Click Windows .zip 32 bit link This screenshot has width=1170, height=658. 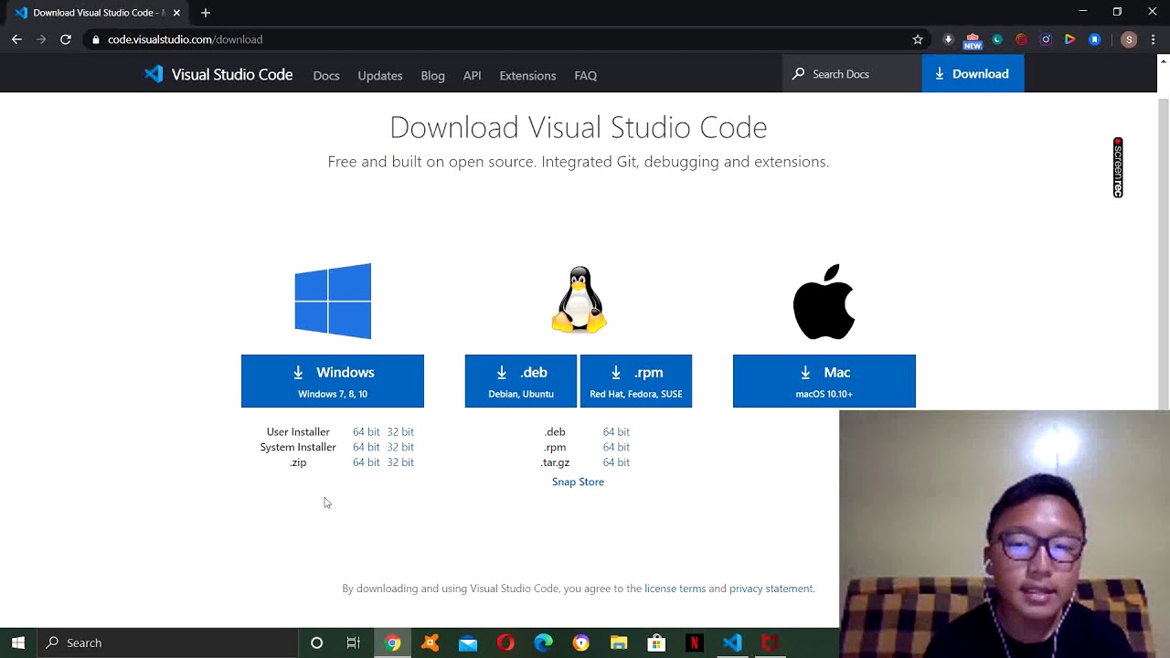tap(400, 462)
